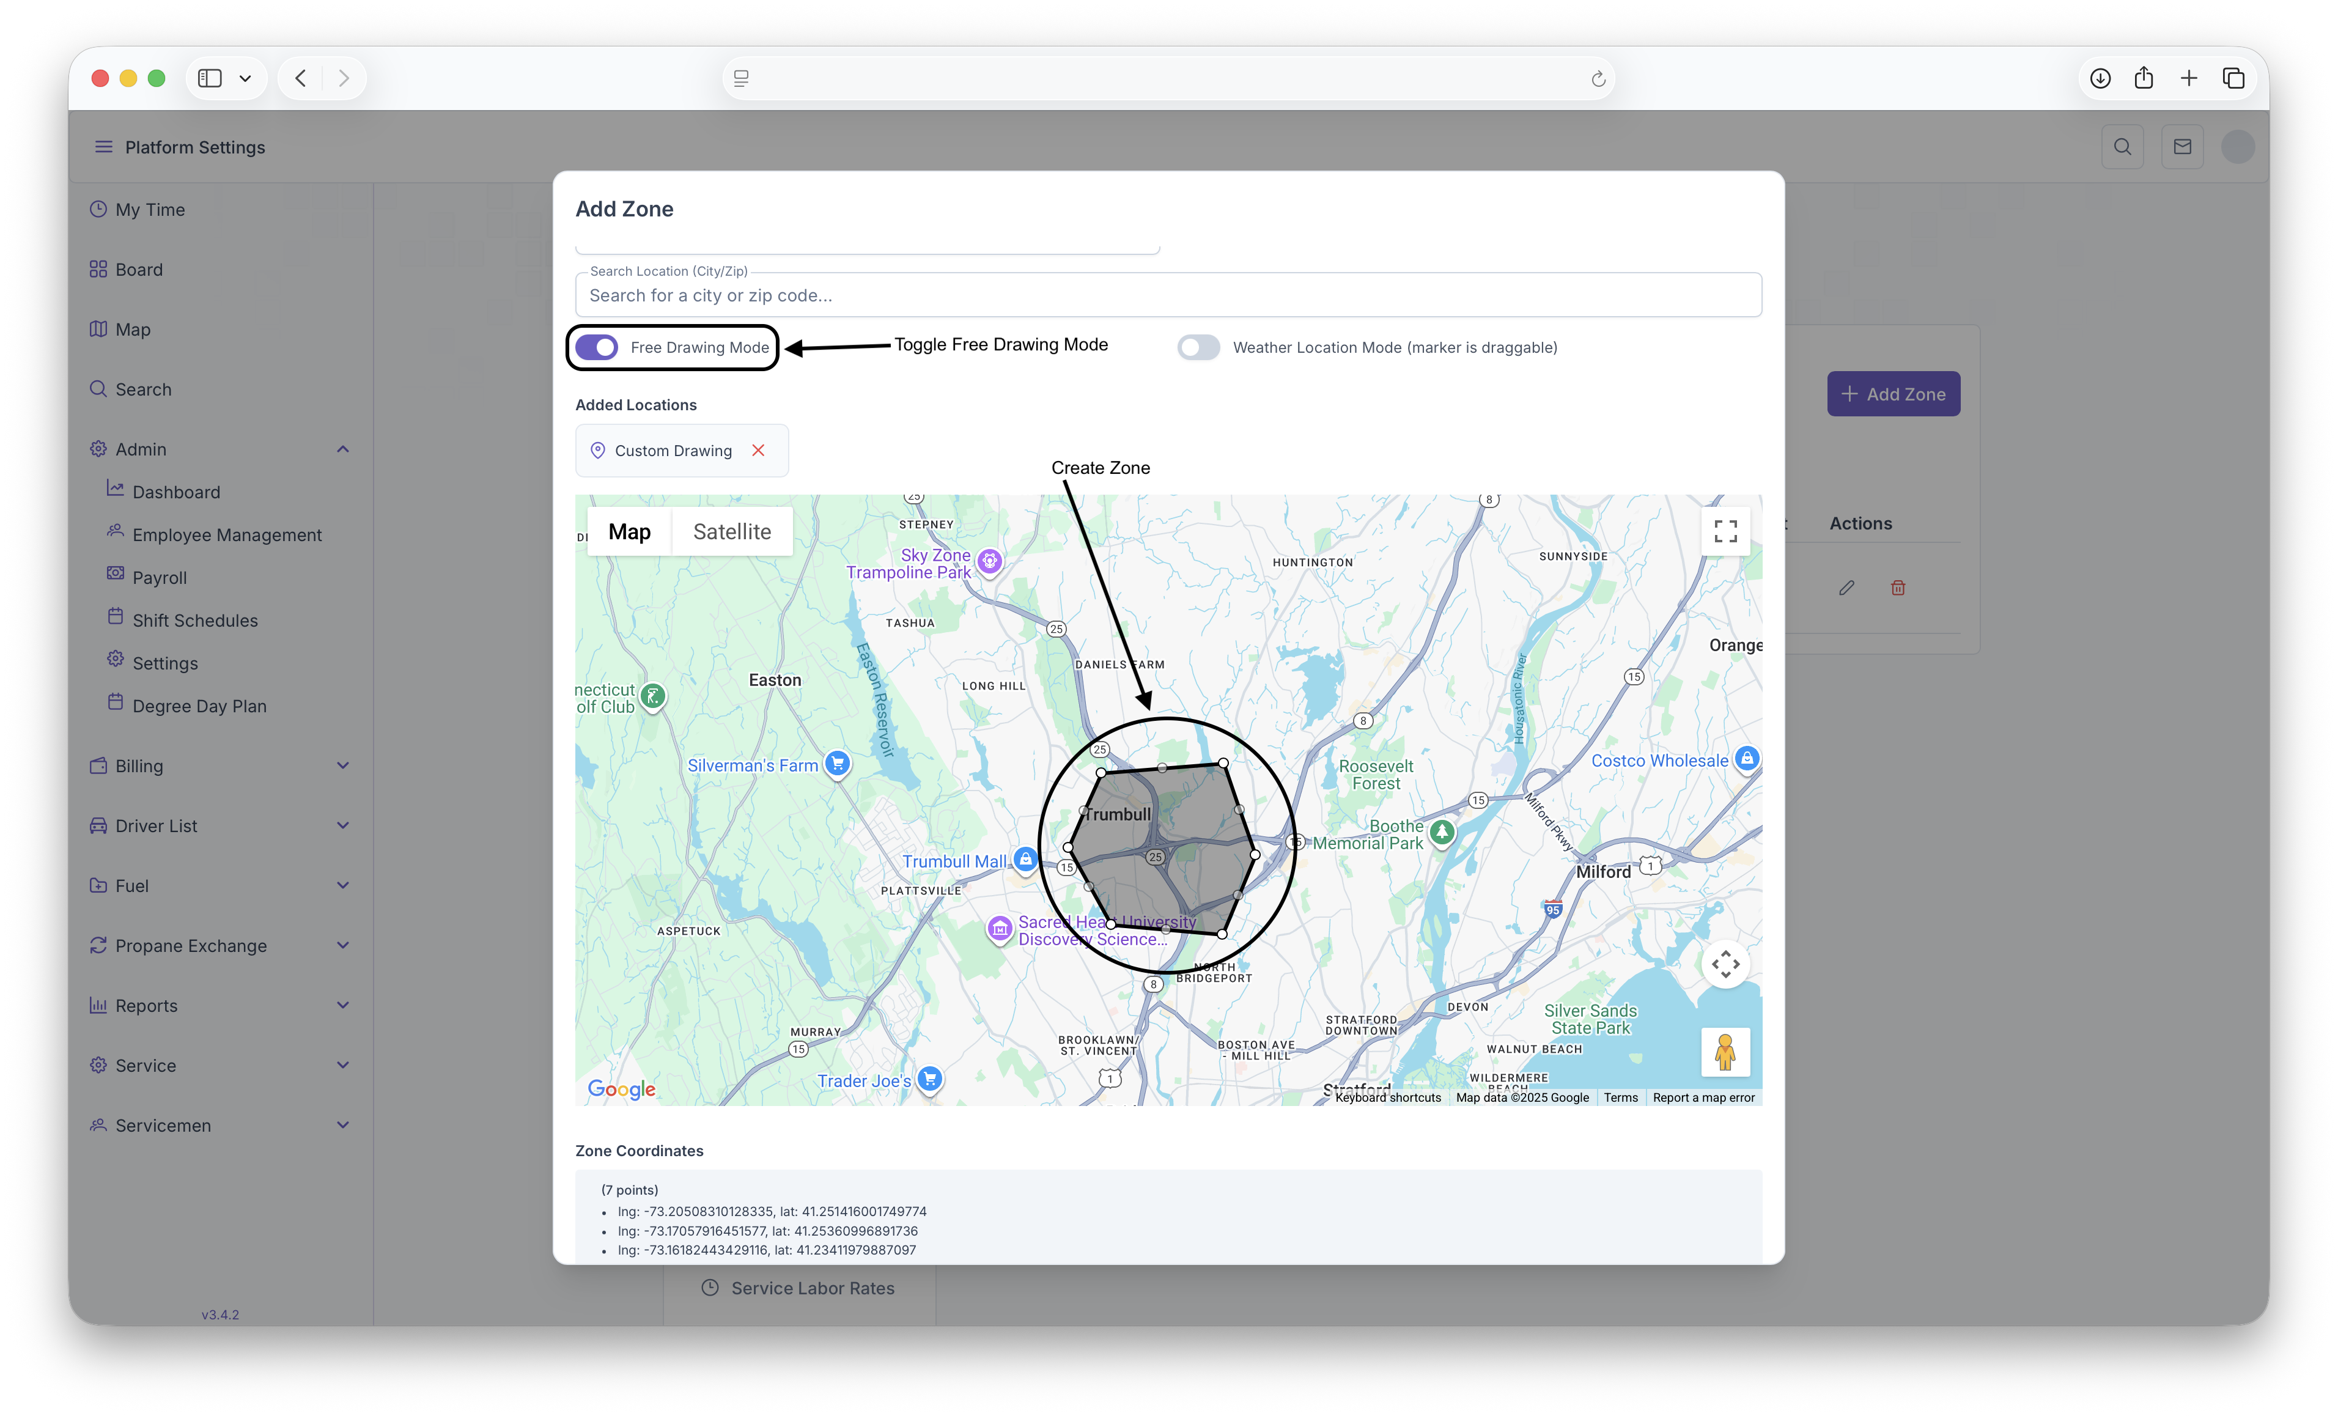The height and width of the screenshot is (1416, 2338).
Task: Enable Weather Location Mode toggle
Action: point(1198,347)
